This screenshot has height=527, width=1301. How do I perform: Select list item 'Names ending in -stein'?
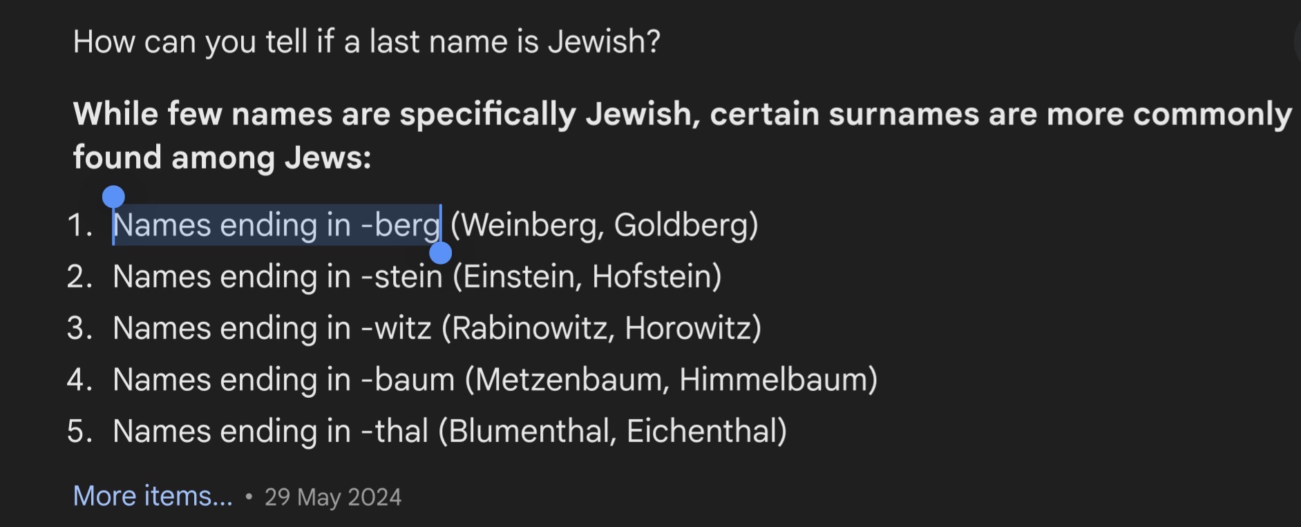(278, 277)
